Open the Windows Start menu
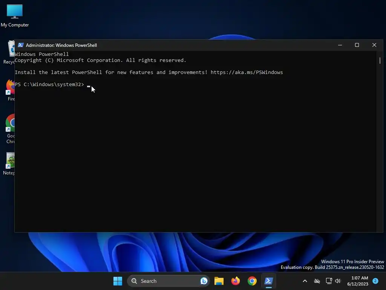Screen dimensions: 386x290 pyautogui.click(x=118, y=281)
